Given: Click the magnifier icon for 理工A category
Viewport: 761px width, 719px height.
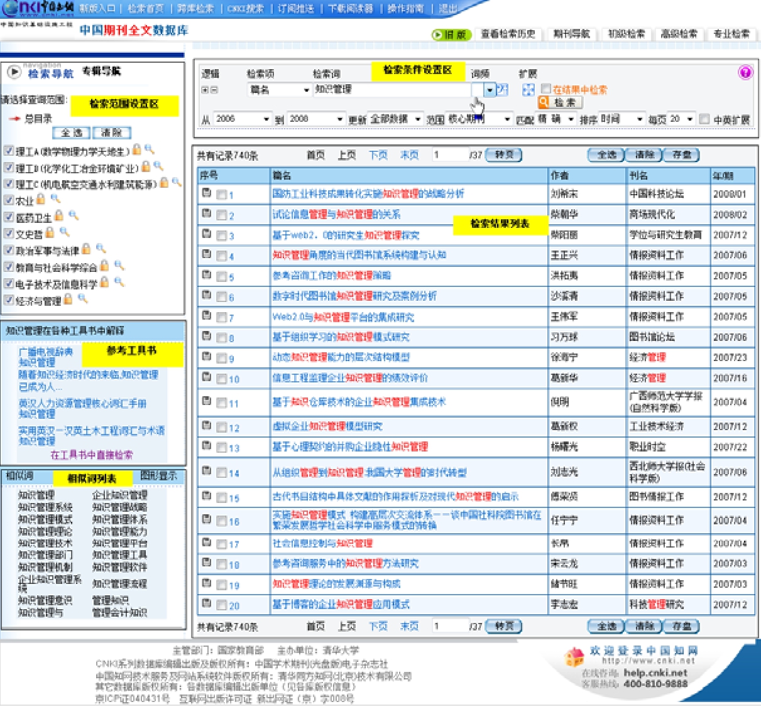Looking at the screenshot, I should click(149, 149).
